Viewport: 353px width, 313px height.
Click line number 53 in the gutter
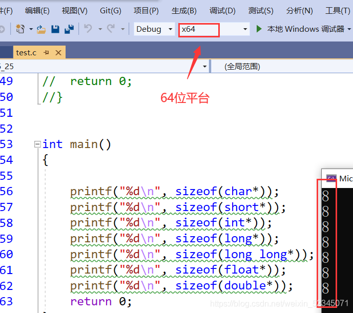(x=7, y=144)
